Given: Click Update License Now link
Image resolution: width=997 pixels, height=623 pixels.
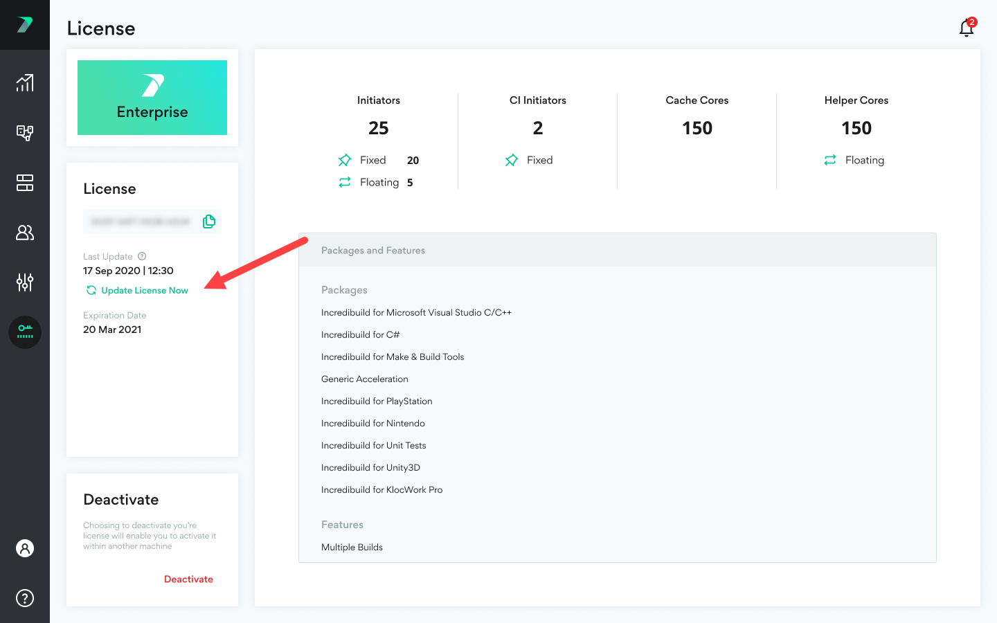Looking at the screenshot, I should tap(144, 291).
